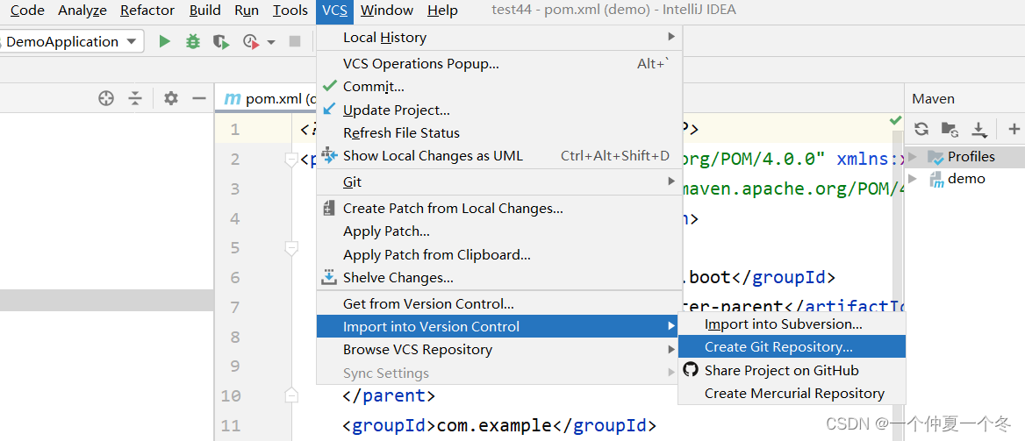Image resolution: width=1025 pixels, height=441 pixels.
Task: Expand Local History submenu
Action: pos(499,38)
